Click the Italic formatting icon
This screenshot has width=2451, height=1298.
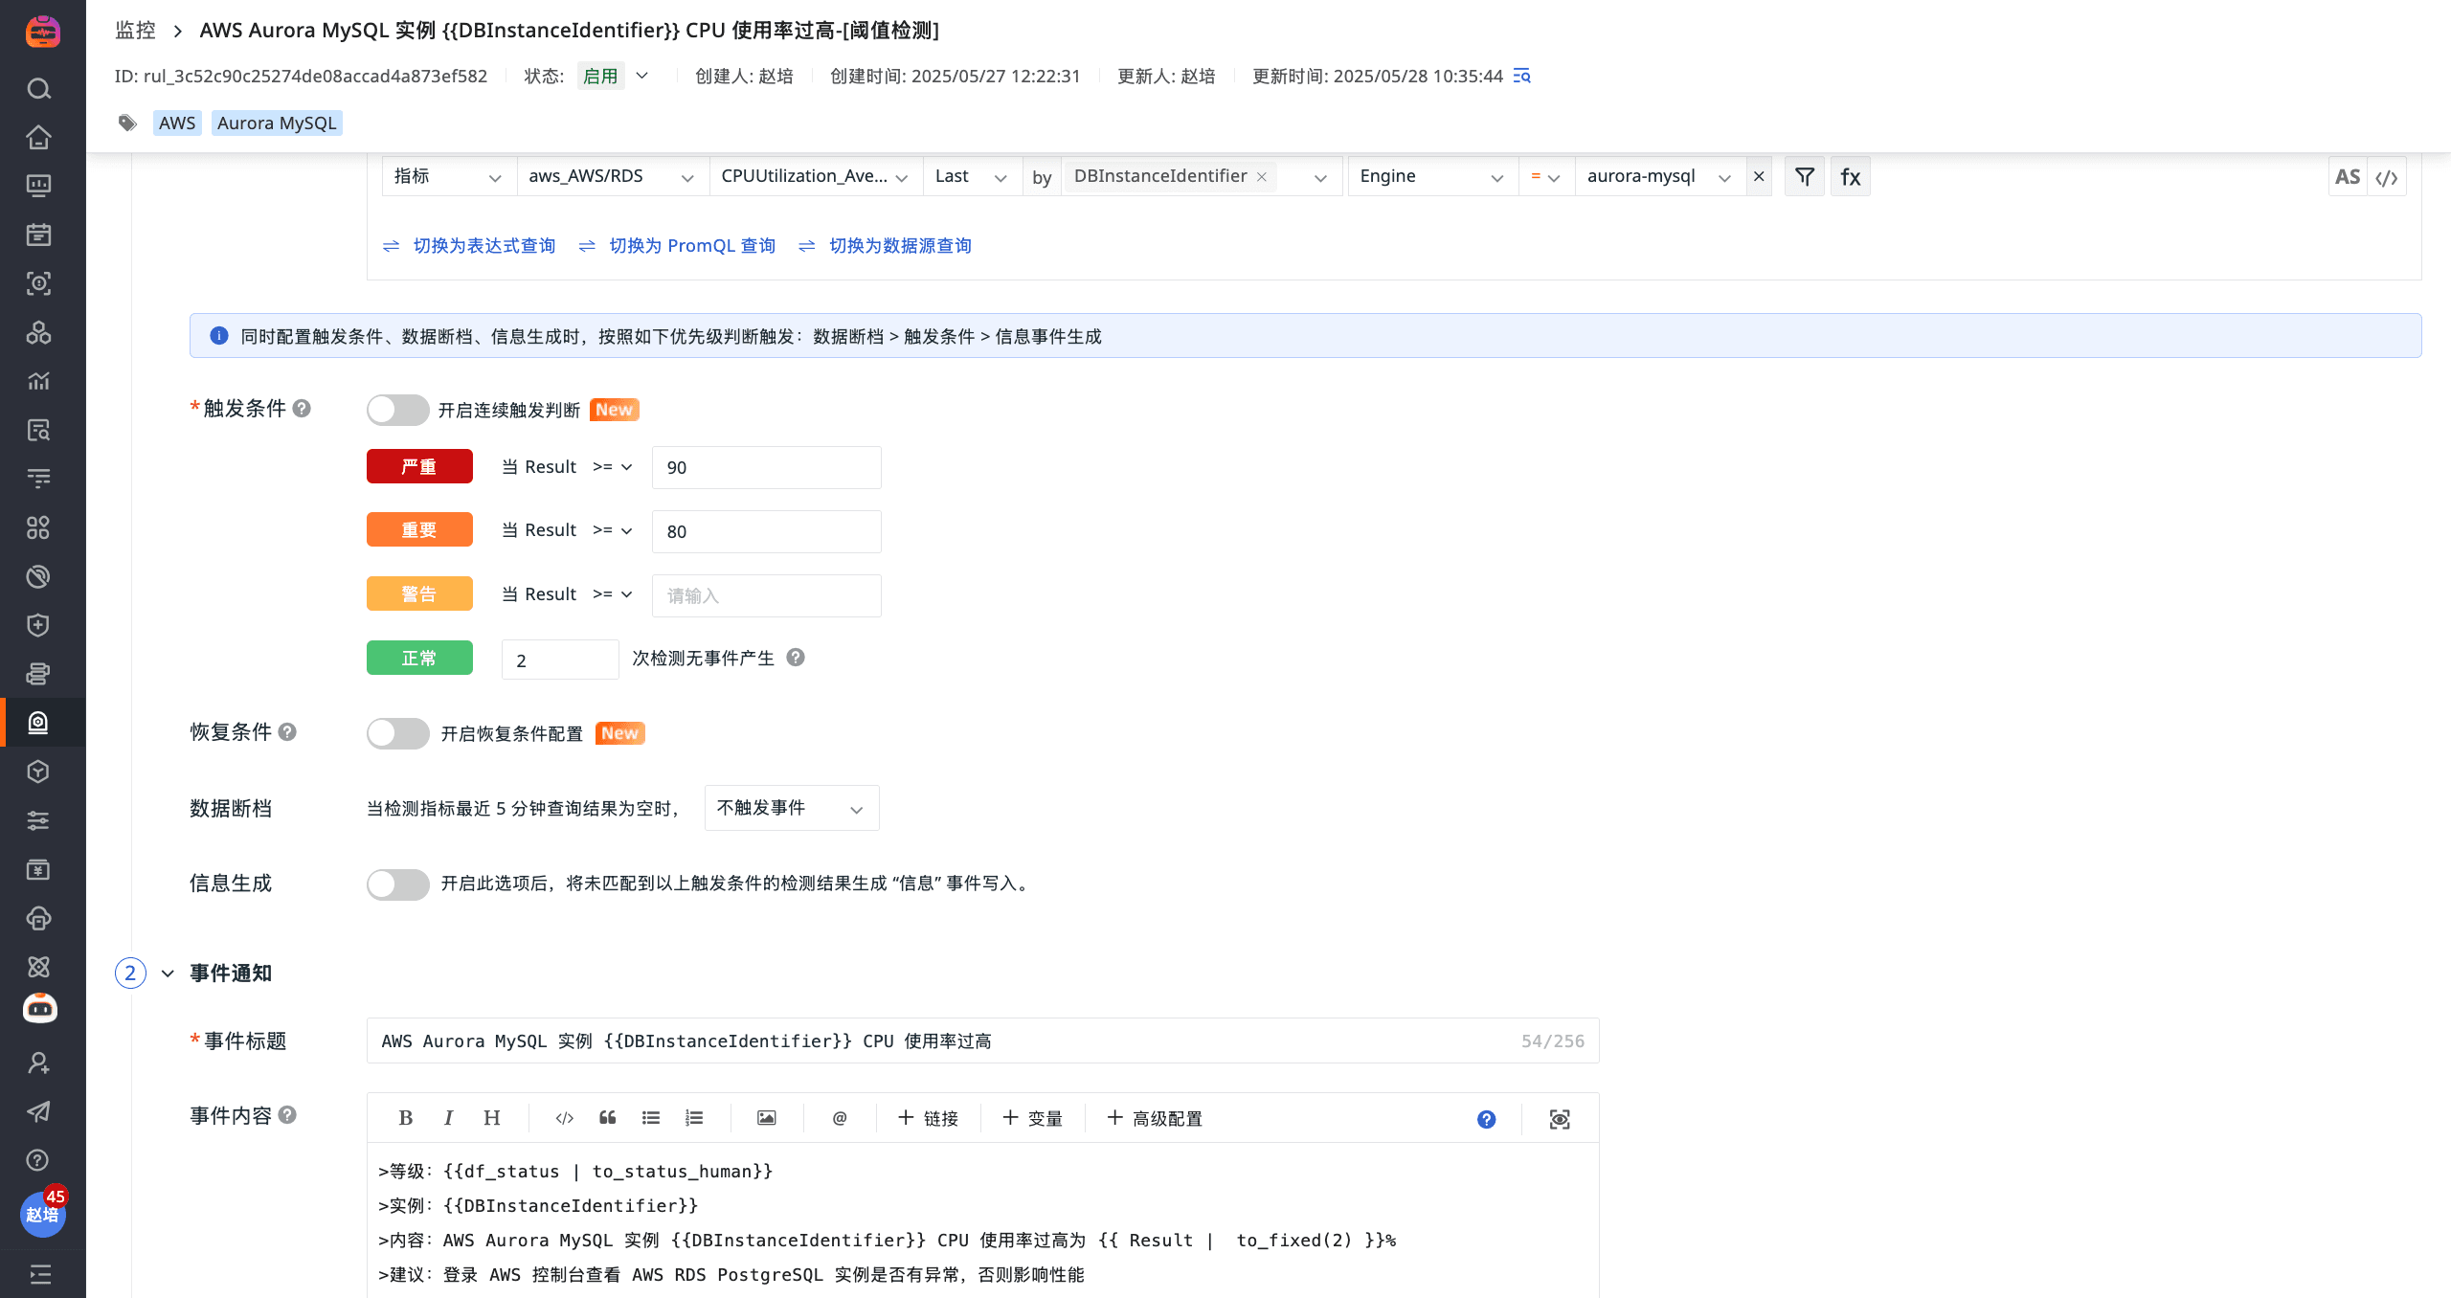448,1118
